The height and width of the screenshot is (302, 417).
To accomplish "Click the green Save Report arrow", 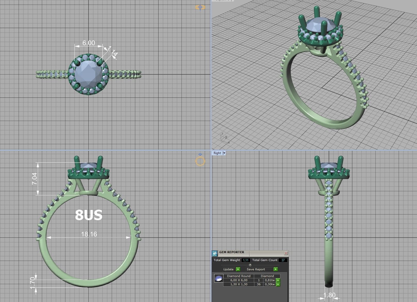I will (276, 269).
